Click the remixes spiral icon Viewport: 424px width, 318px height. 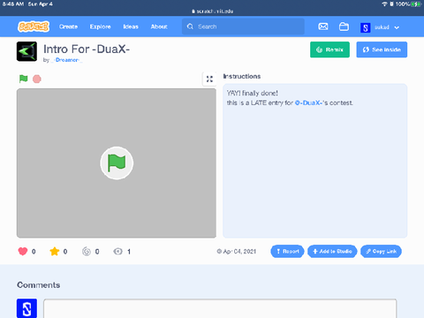click(x=87, y=252)
